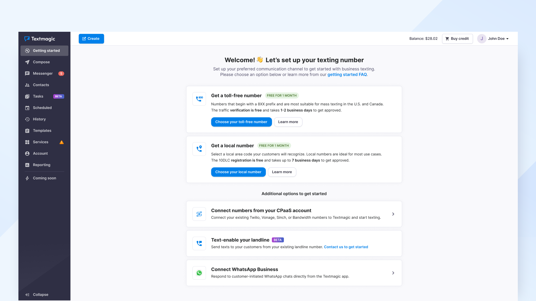Viewport: 536px width, 301px height.
Task: Click Connect numbers from your CPaaS account heading
Action: [261, 211]
